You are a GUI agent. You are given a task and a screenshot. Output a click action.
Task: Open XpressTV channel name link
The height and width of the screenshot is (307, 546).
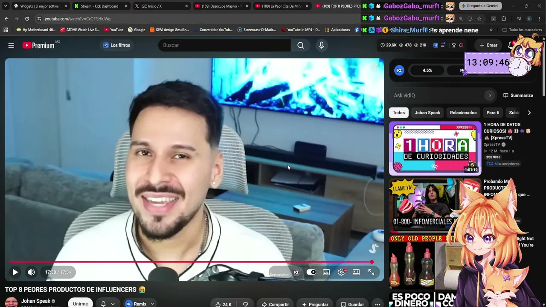(492, 145)
